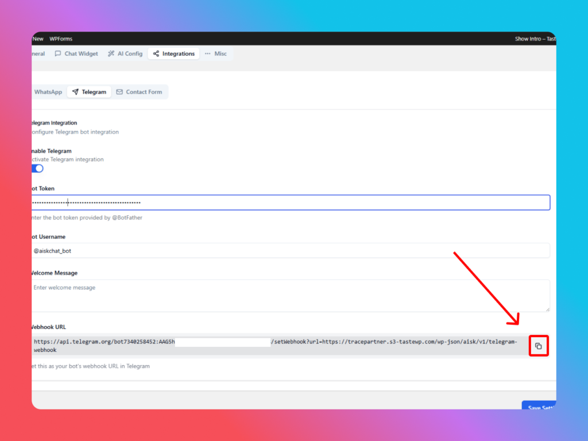The image size is (588, 441).
Task: Click the Save Settings button
Action: (539, 407)
